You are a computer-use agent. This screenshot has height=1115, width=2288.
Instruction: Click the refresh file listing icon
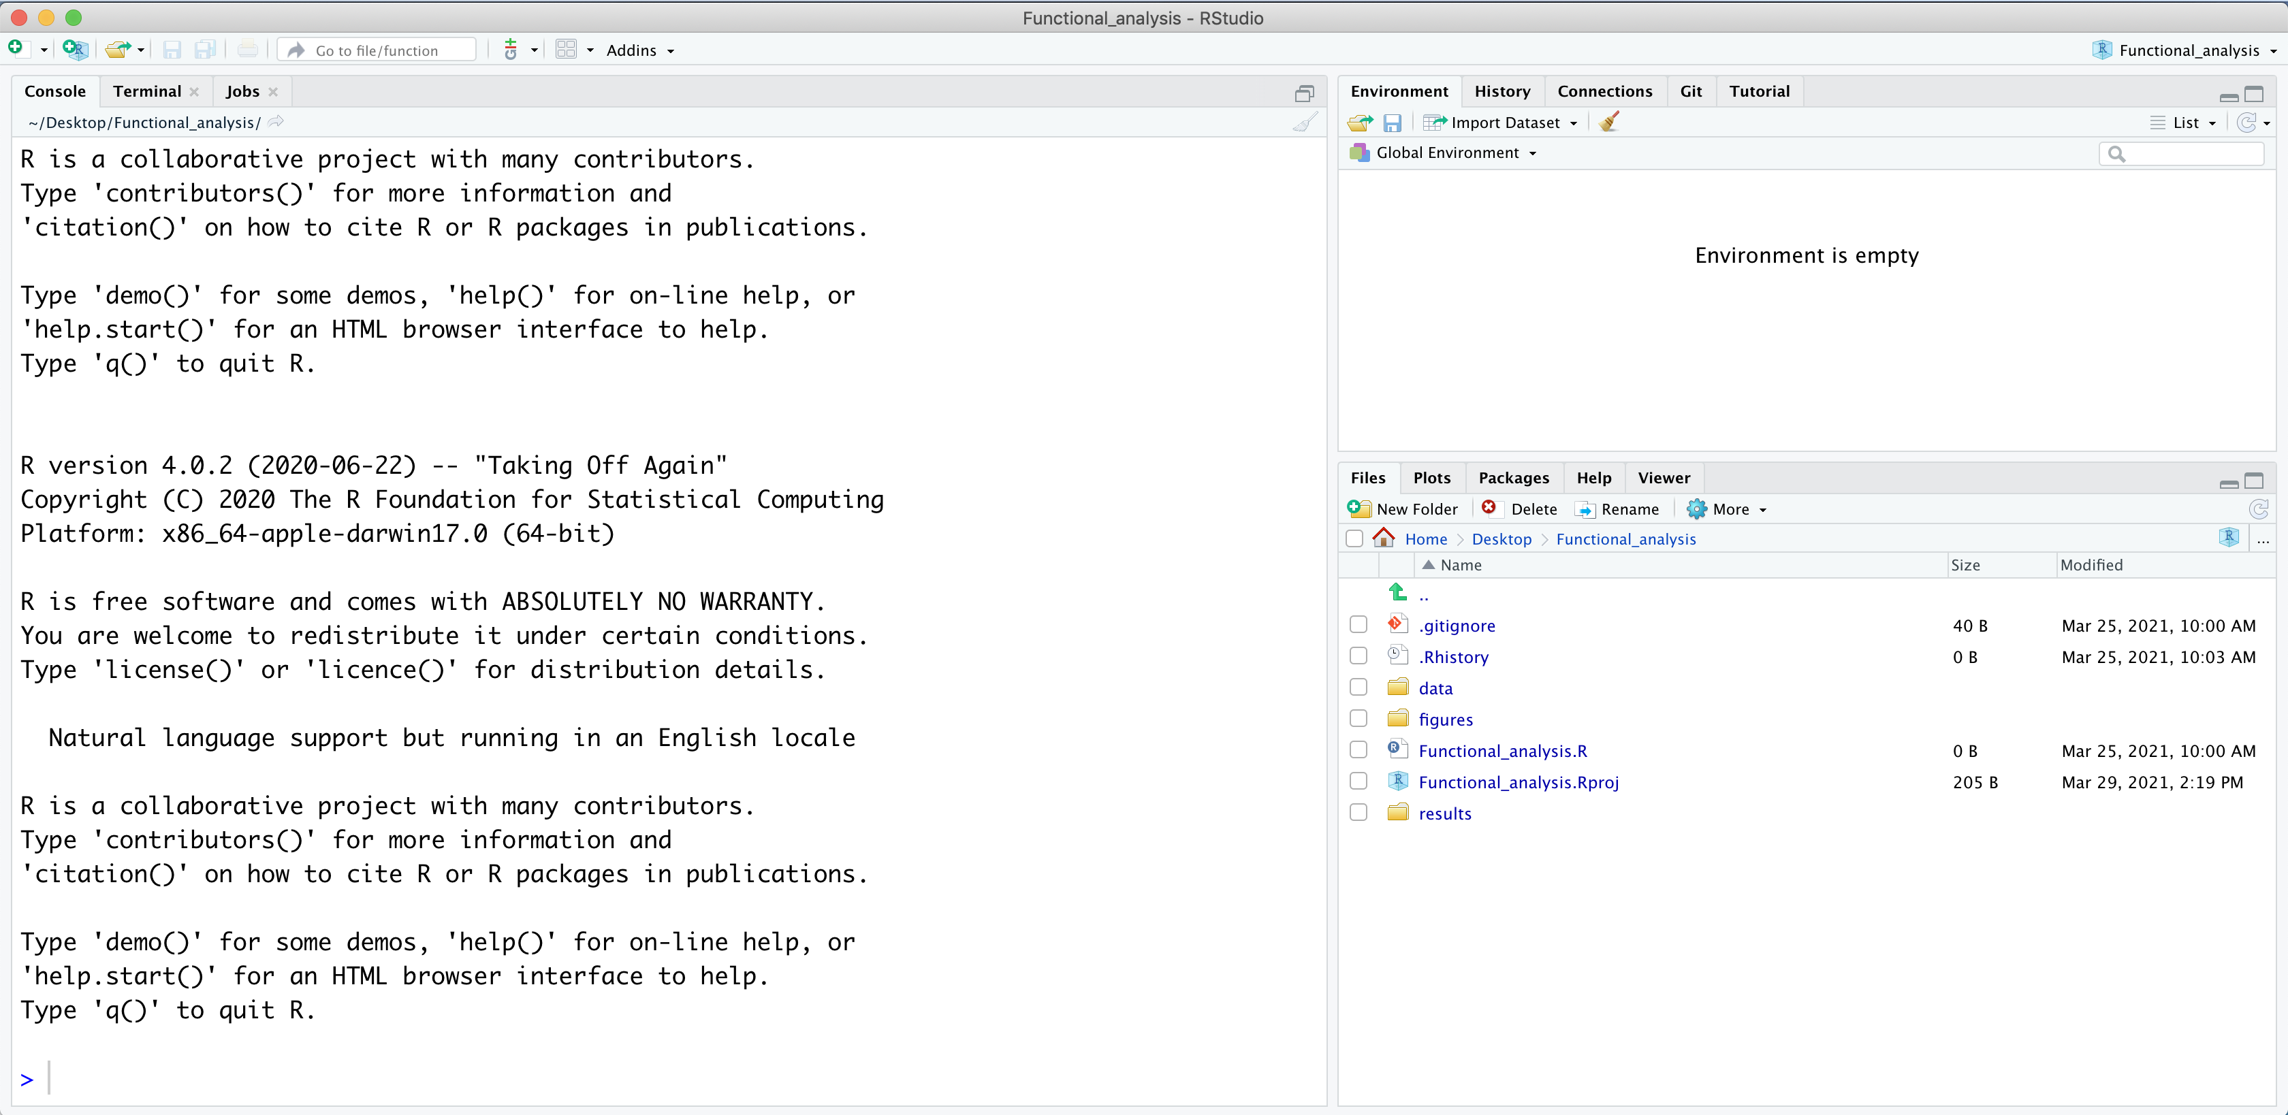(2258, 508)
